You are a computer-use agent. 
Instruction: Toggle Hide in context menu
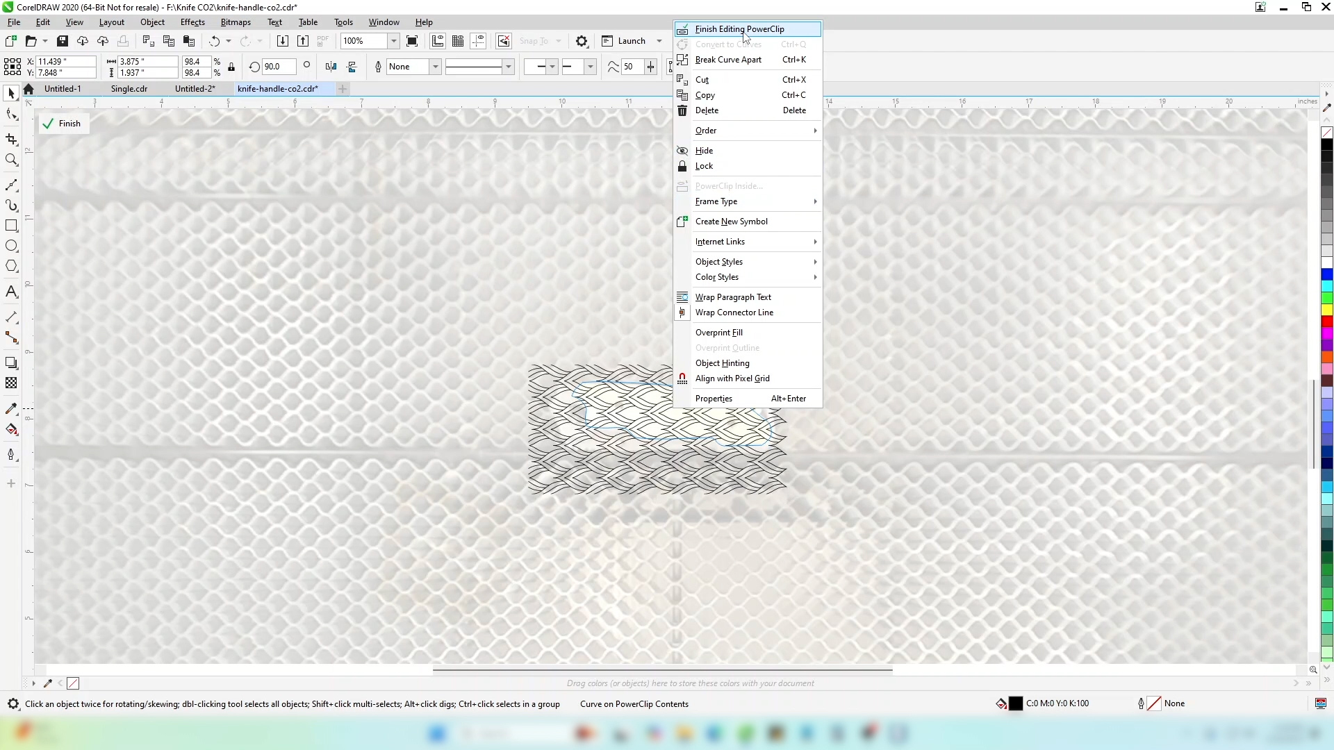[704, 151]
